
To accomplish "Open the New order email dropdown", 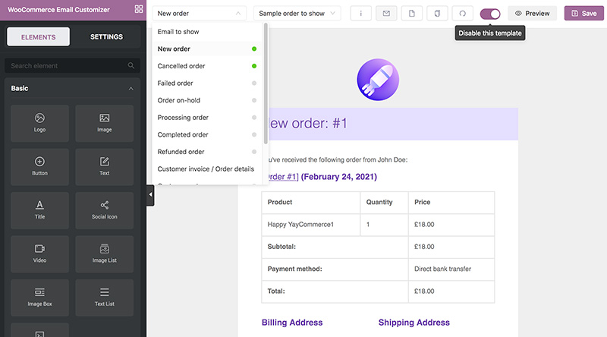I will coord(199,13).
